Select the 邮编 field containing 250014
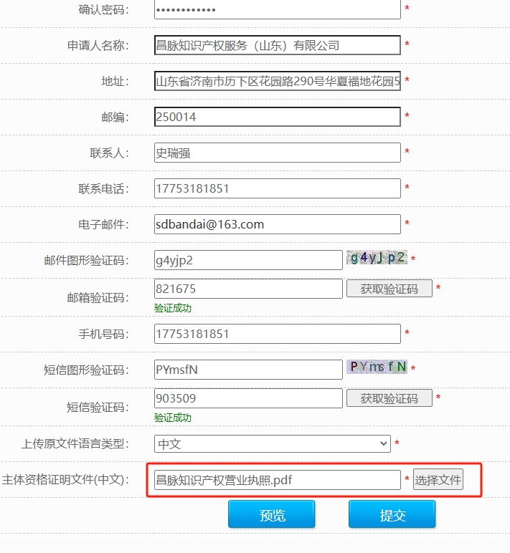The height and width of the screenshot is (553, 510). click(277, 117)
